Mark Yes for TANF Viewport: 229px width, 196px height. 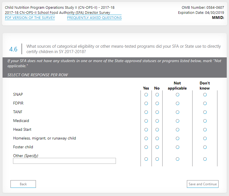coord(146,112)
